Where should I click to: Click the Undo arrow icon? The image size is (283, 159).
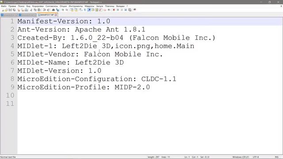click(44, 10)
